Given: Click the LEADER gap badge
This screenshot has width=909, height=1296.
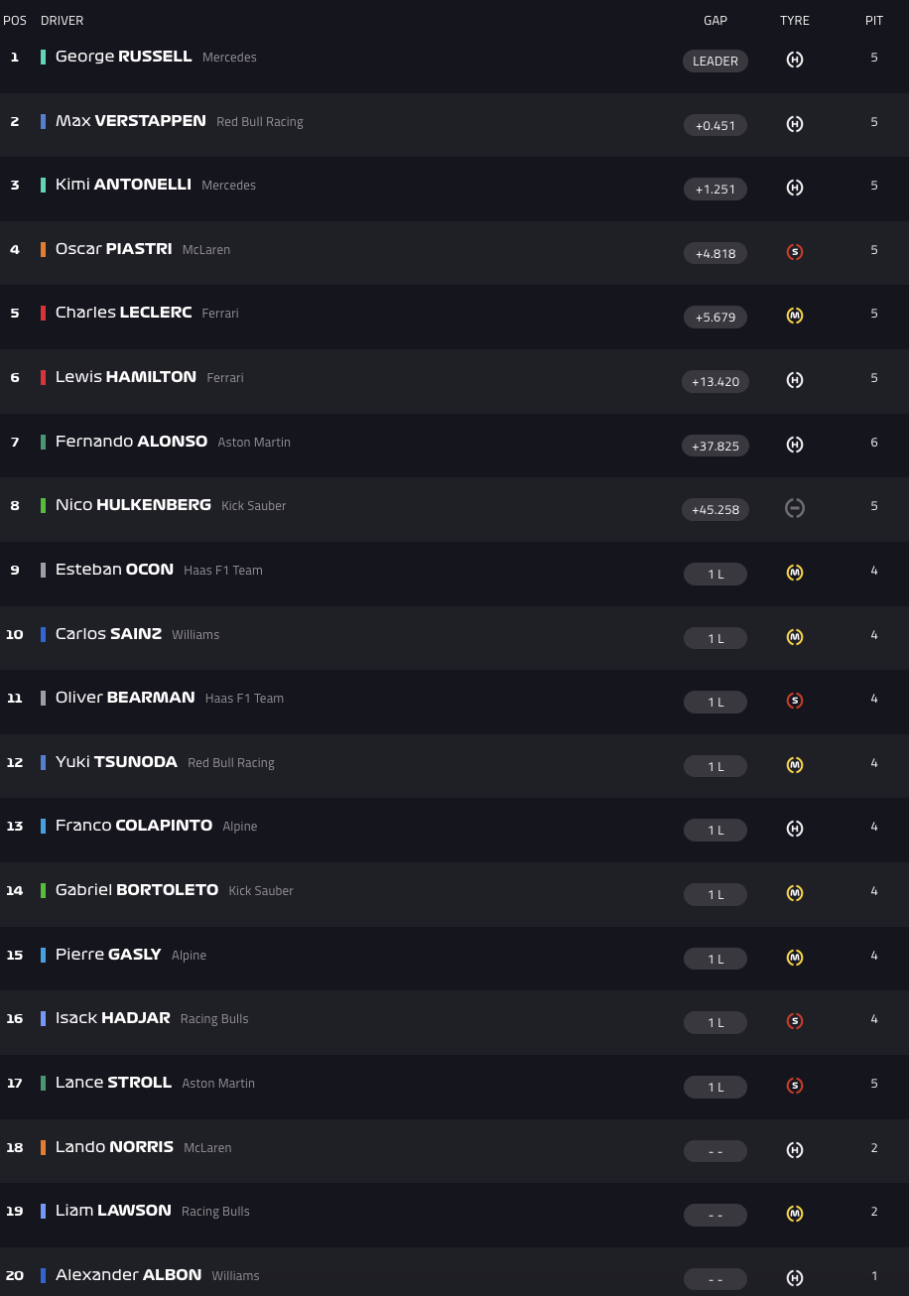Looking at the screenshot, I should [715, 61].
